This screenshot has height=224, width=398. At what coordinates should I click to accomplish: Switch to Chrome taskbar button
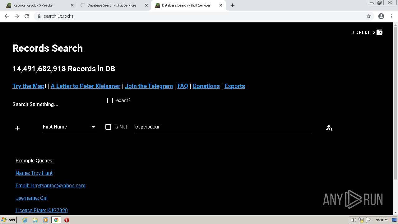(56, 220)
